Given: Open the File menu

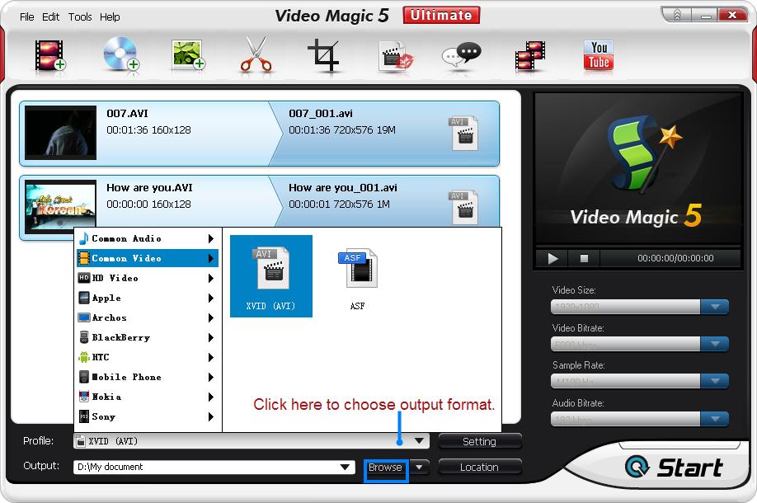Looking at the screenshot, I should 26,16.
